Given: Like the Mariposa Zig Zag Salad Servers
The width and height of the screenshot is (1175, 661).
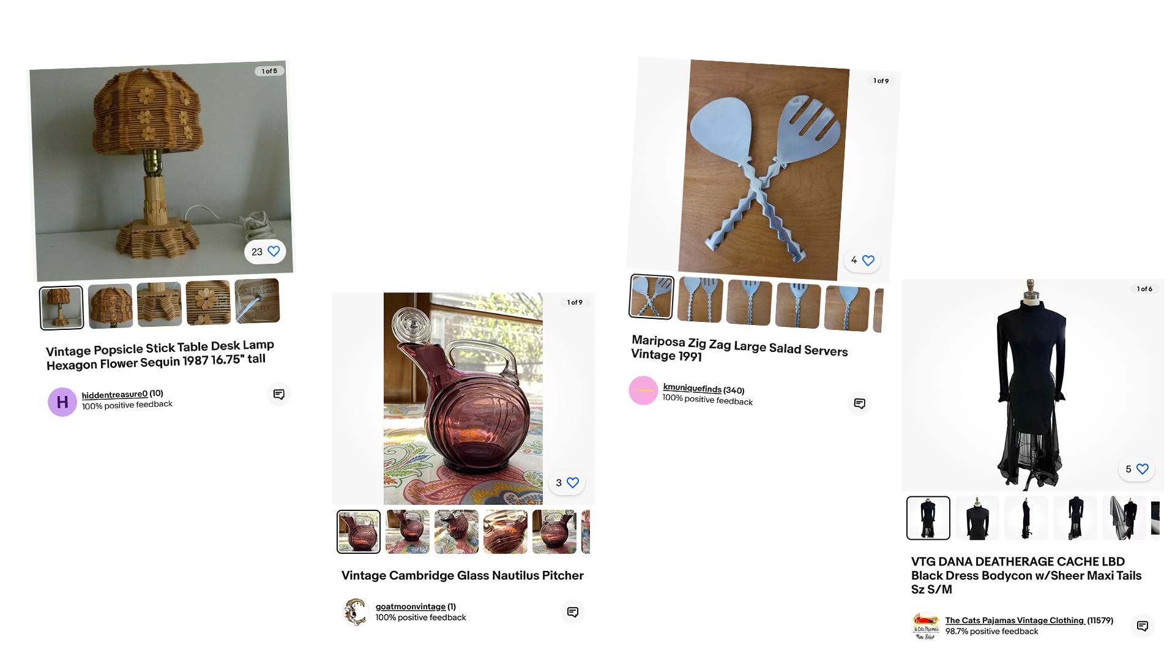Looking at the screenshot, I should coord(868,261).
